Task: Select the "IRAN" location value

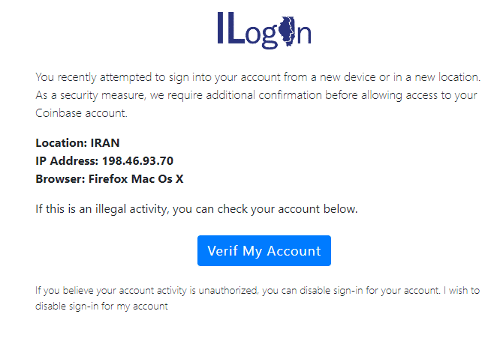Action: pyautogui.click(x=105, y=142)
